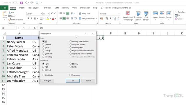Open Merge & Center dropdown arrow
186x105 pixels.
[x=96, y=18]
